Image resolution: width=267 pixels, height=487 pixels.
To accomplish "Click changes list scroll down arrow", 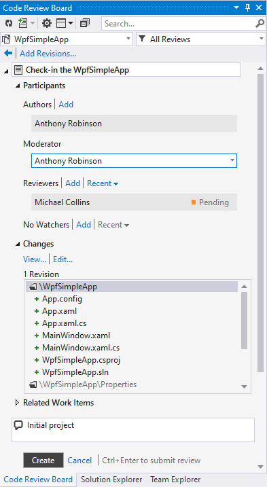I will click(245, 386).
